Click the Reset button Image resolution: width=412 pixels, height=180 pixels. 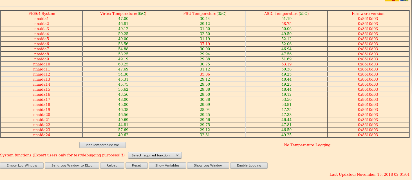136,165
